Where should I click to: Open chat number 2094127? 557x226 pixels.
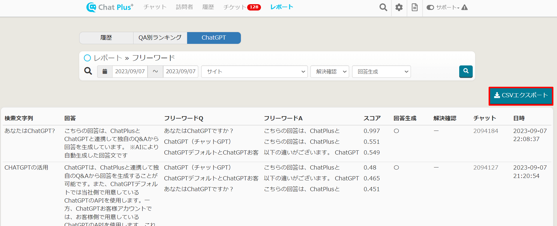486,167
